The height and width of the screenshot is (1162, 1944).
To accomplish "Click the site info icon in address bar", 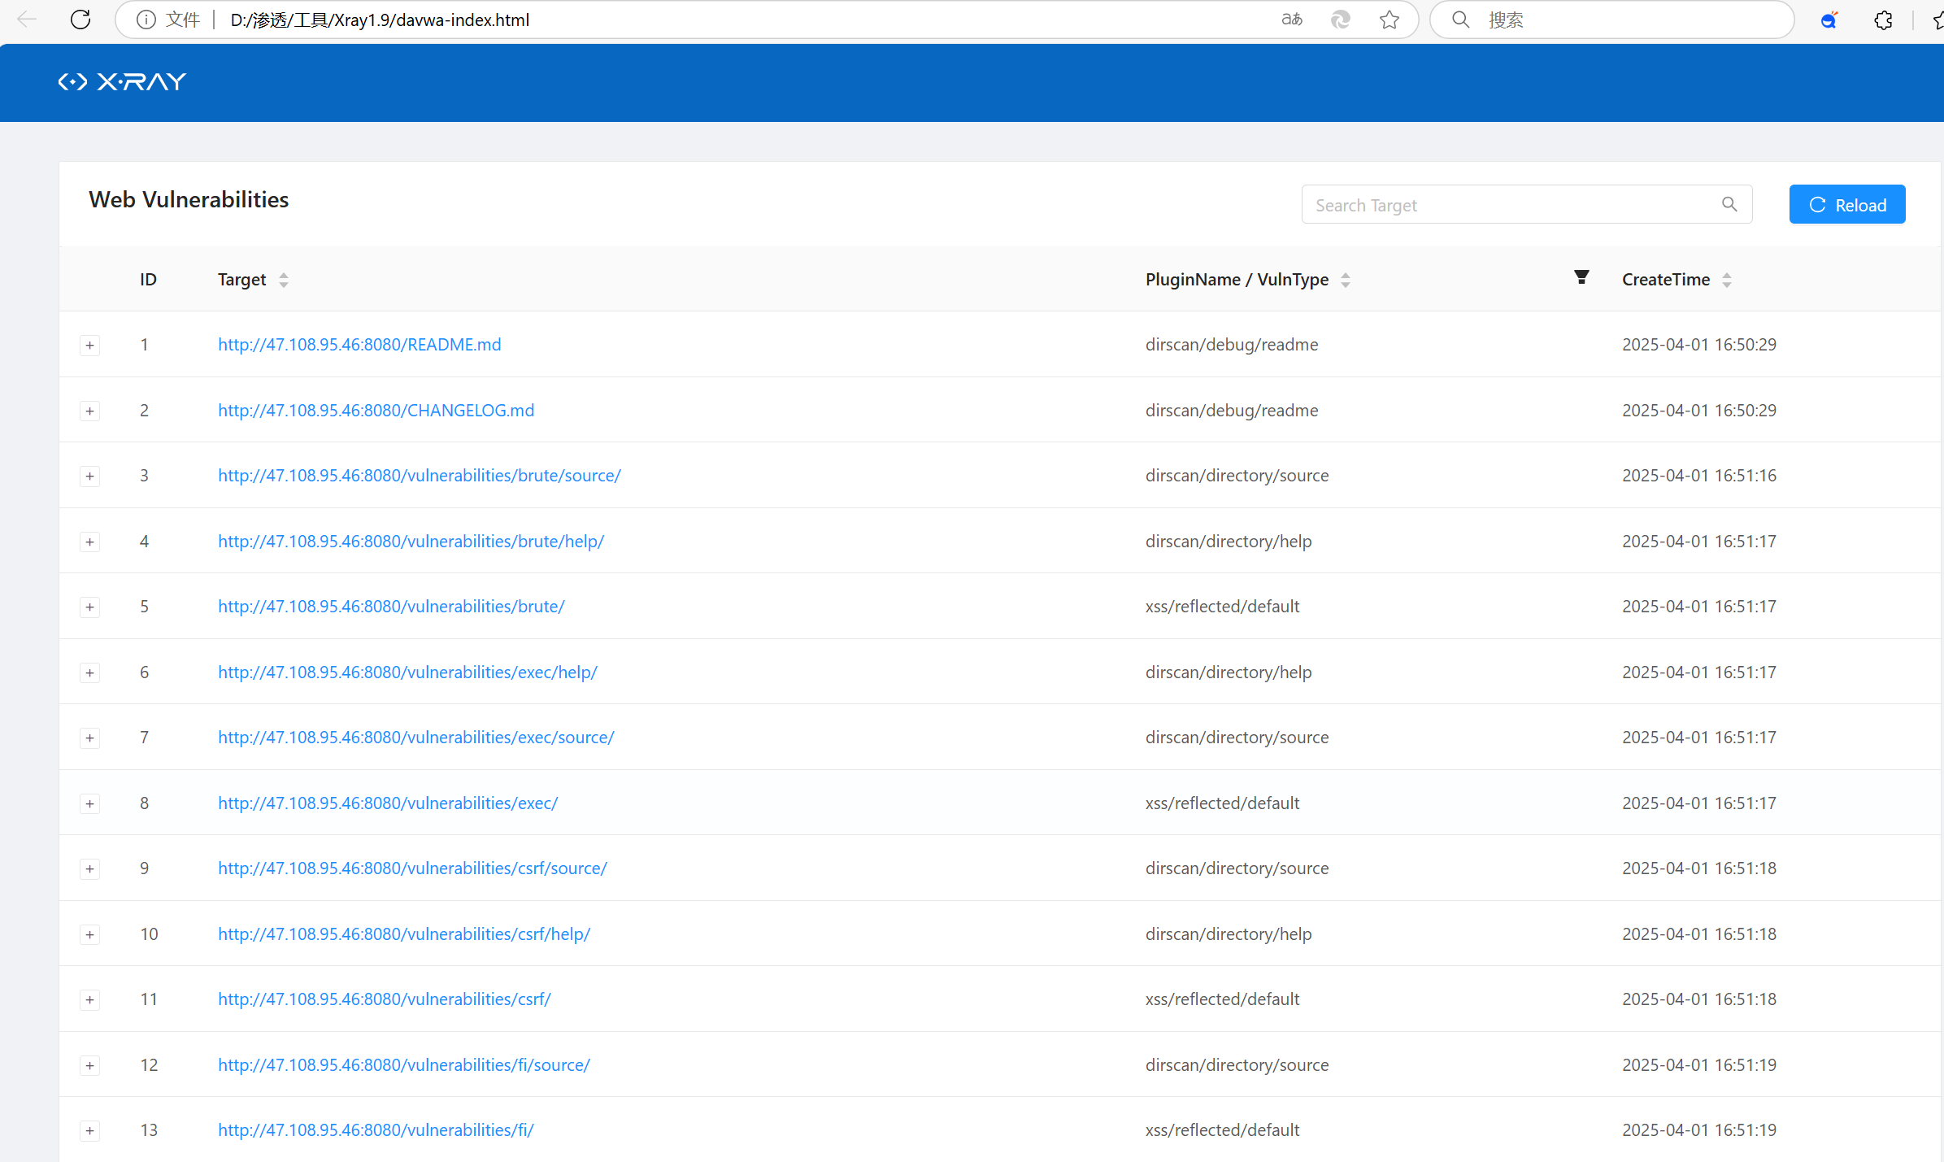I will click(x=146, y=20).
